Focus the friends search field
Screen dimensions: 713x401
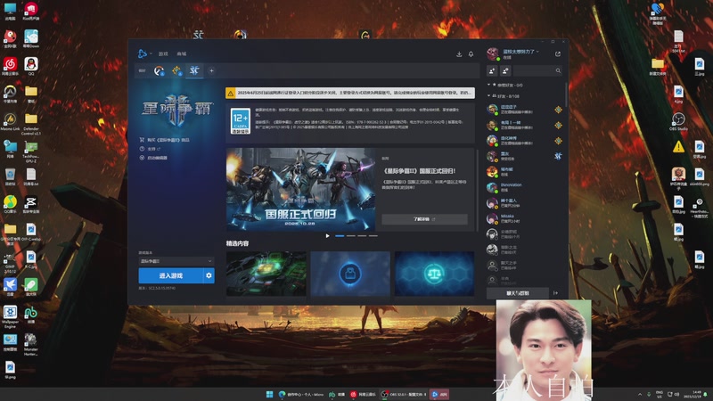pyautogui.click(x=538, y=70)
